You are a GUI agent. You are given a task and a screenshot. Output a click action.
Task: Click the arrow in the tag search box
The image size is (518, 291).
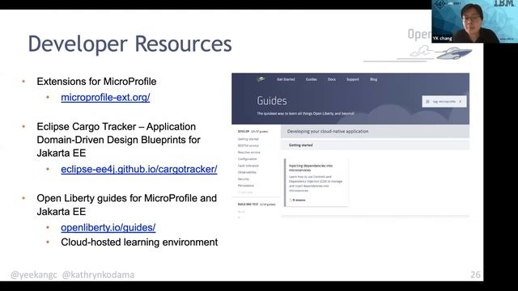point(461,102)
